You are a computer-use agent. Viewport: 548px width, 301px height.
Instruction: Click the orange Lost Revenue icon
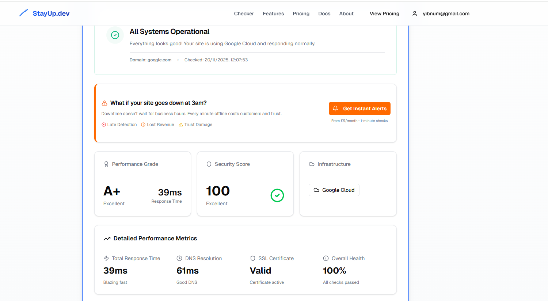[x=144, y=125]
